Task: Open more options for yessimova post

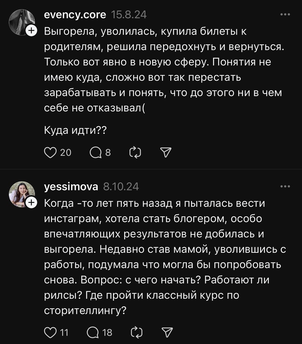Action: (x=285, y=186)
